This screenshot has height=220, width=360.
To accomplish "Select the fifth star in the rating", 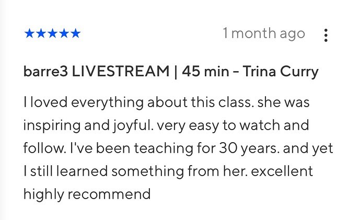I will (x=75, y=34).
